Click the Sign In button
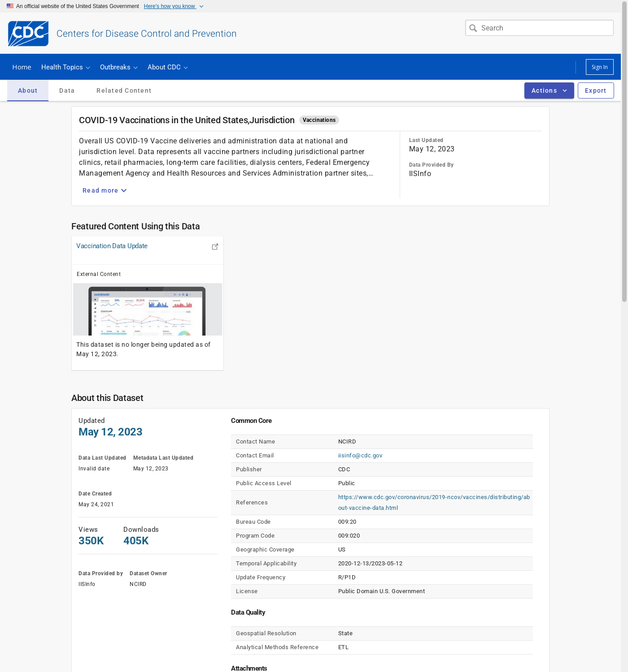Screen dimensions: 628x672 [599, 67]
